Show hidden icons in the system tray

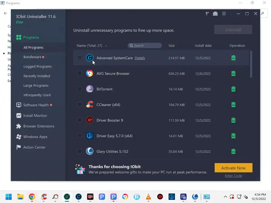(x=225, y=197)
